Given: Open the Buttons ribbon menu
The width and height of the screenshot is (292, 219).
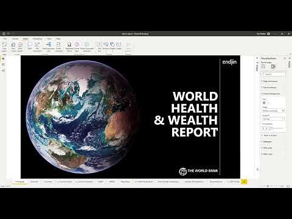Looking at the screenshot, I should coord(106,47).
